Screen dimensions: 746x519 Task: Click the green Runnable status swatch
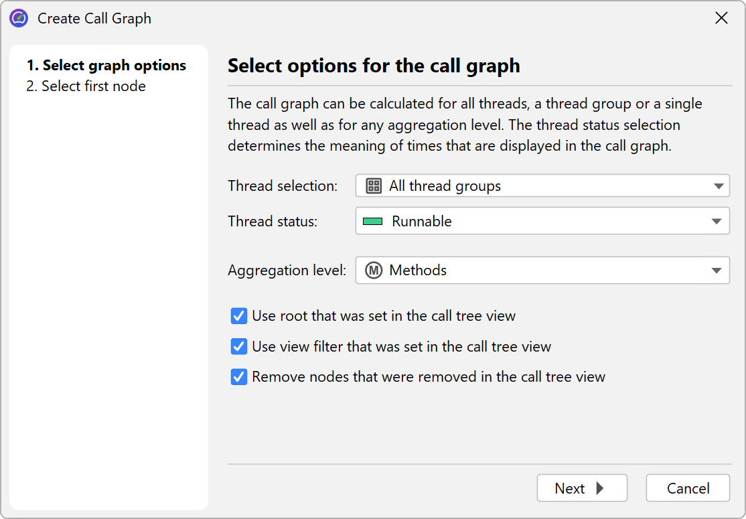[x=372, y=222]
